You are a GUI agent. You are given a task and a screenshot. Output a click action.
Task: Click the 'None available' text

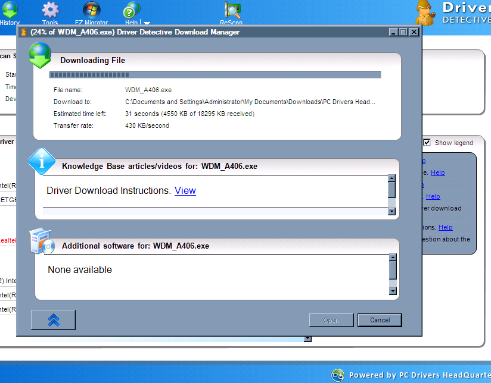(x=80, y=269)
